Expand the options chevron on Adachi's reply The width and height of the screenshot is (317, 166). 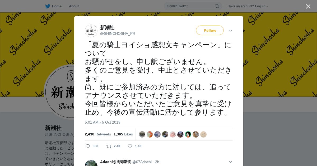231,162
